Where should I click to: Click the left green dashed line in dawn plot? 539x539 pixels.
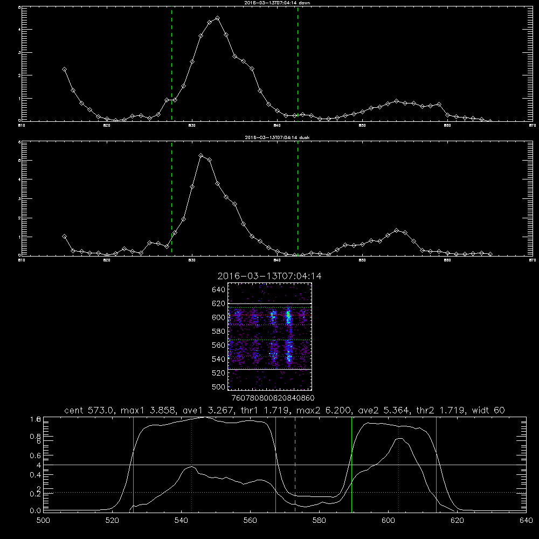pos(171,64)
